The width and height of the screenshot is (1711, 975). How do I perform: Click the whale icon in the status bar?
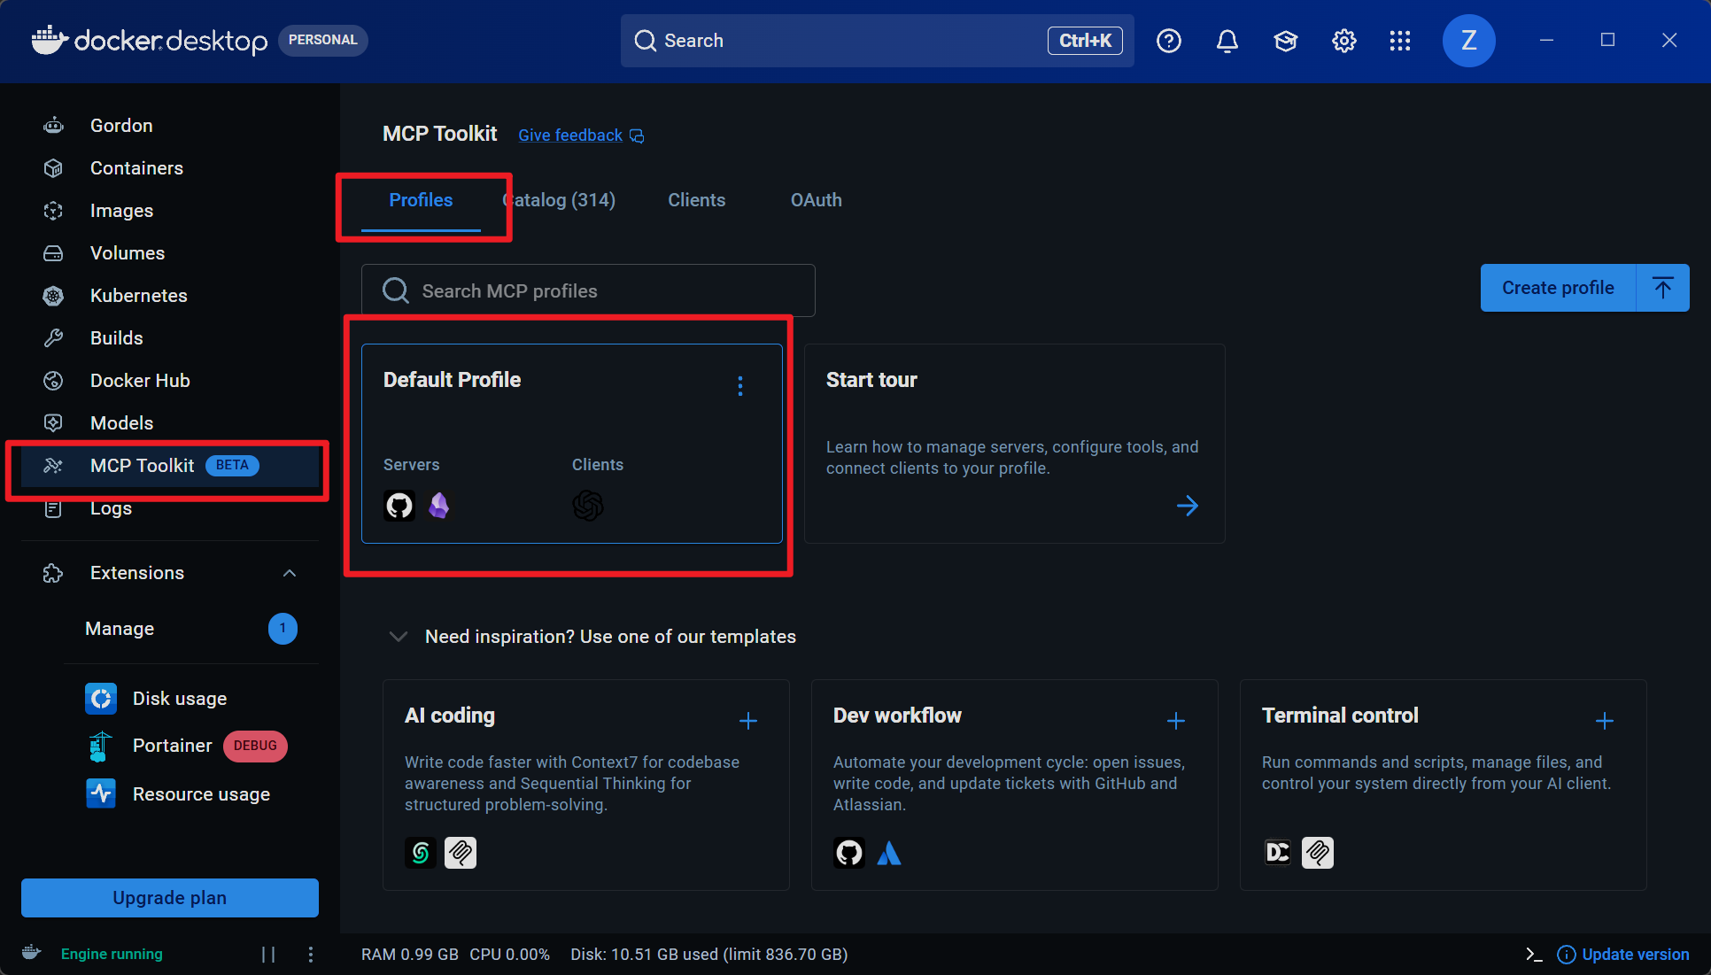point(32,953)
